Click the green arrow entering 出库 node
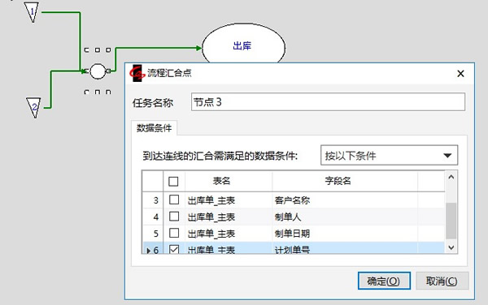The height and width of the screenshot is (305, 488). pos(198,48)
